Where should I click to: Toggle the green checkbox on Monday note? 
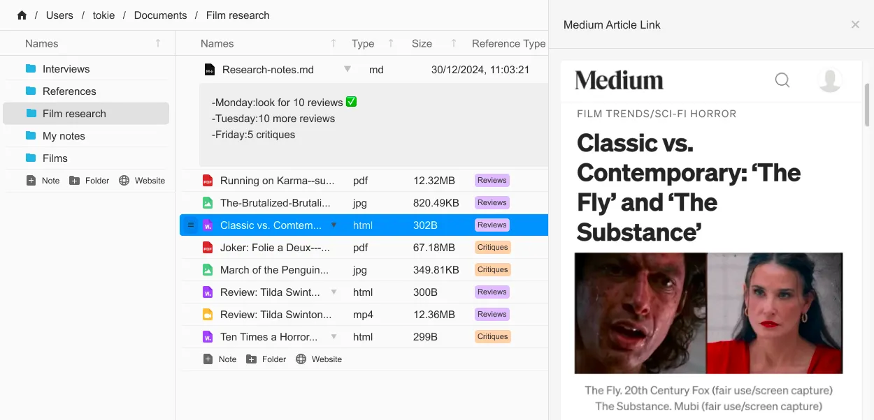tap(351, 102)
